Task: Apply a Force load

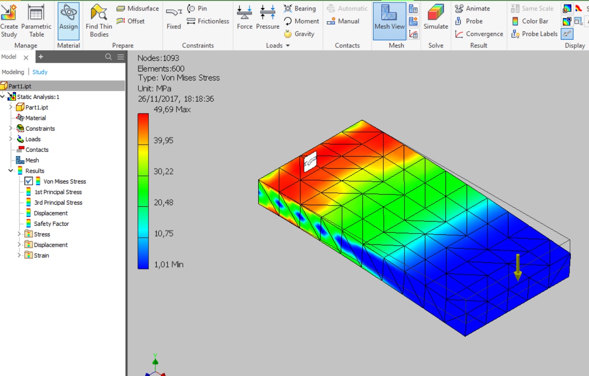Action: [245, 19]
